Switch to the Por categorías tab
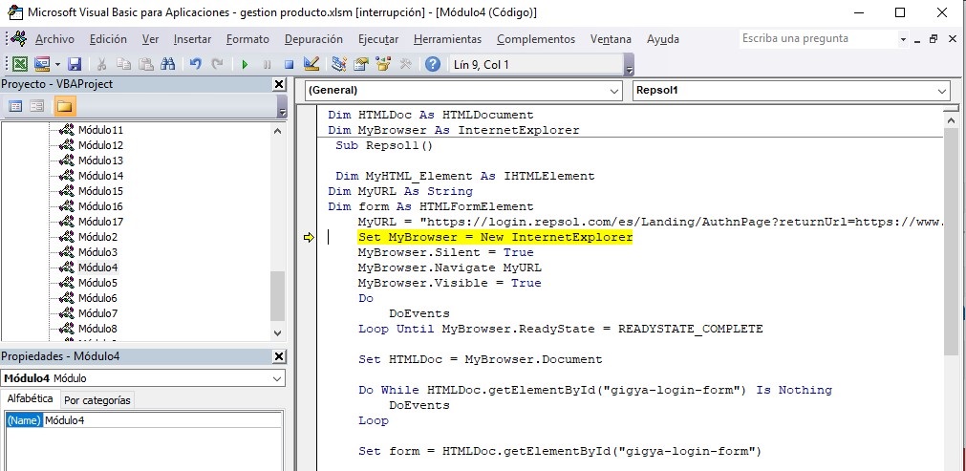Viewport: 966px width, 471px height. click(x=97, y=400)
